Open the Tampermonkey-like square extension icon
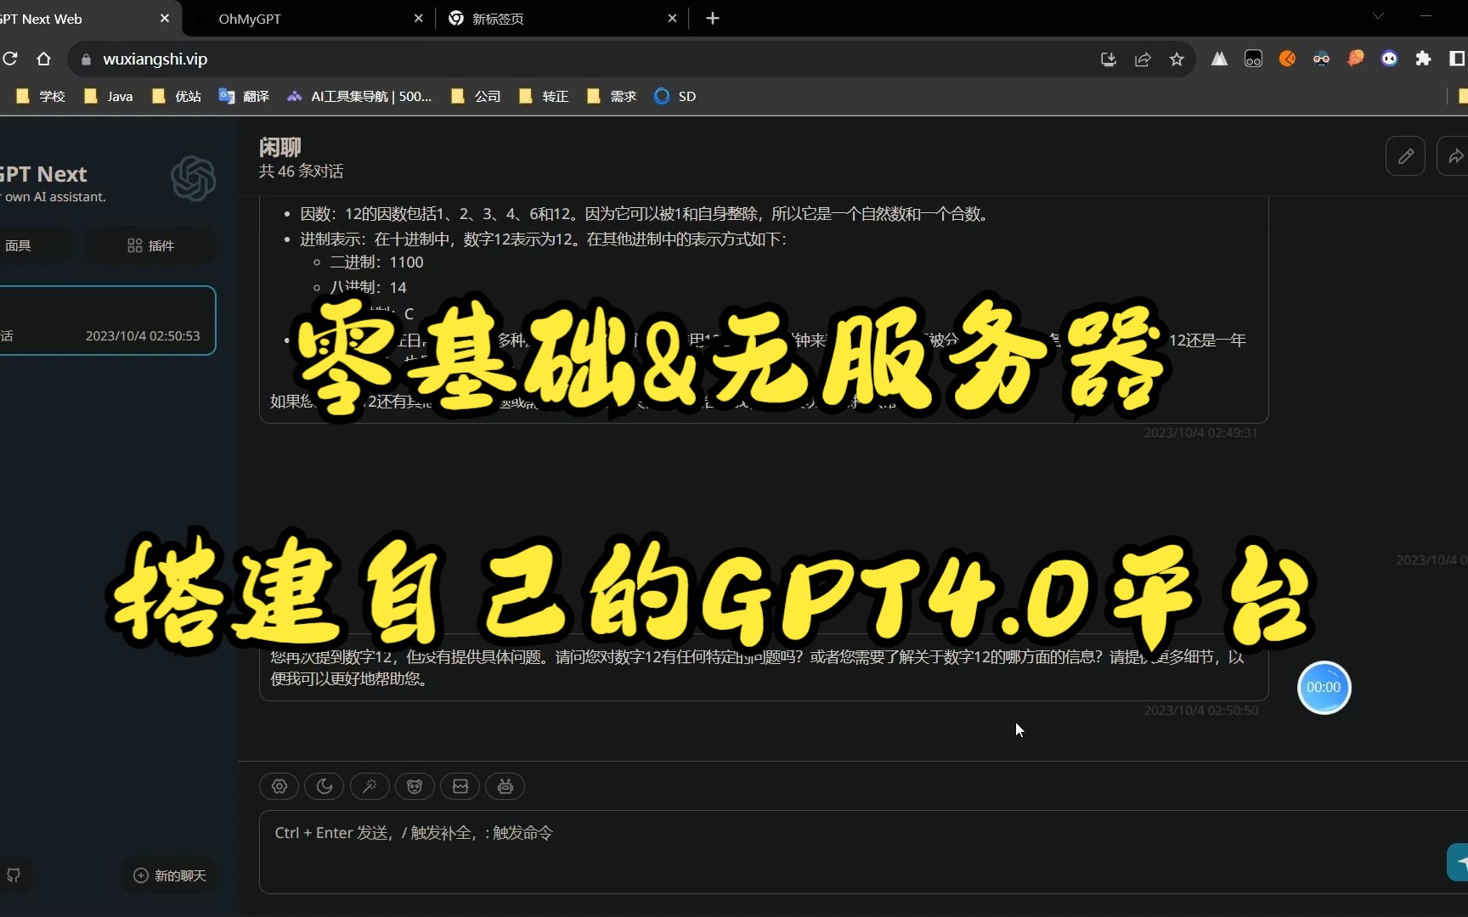Viewport: 1468px width, 917px height. pos(1253,59)
